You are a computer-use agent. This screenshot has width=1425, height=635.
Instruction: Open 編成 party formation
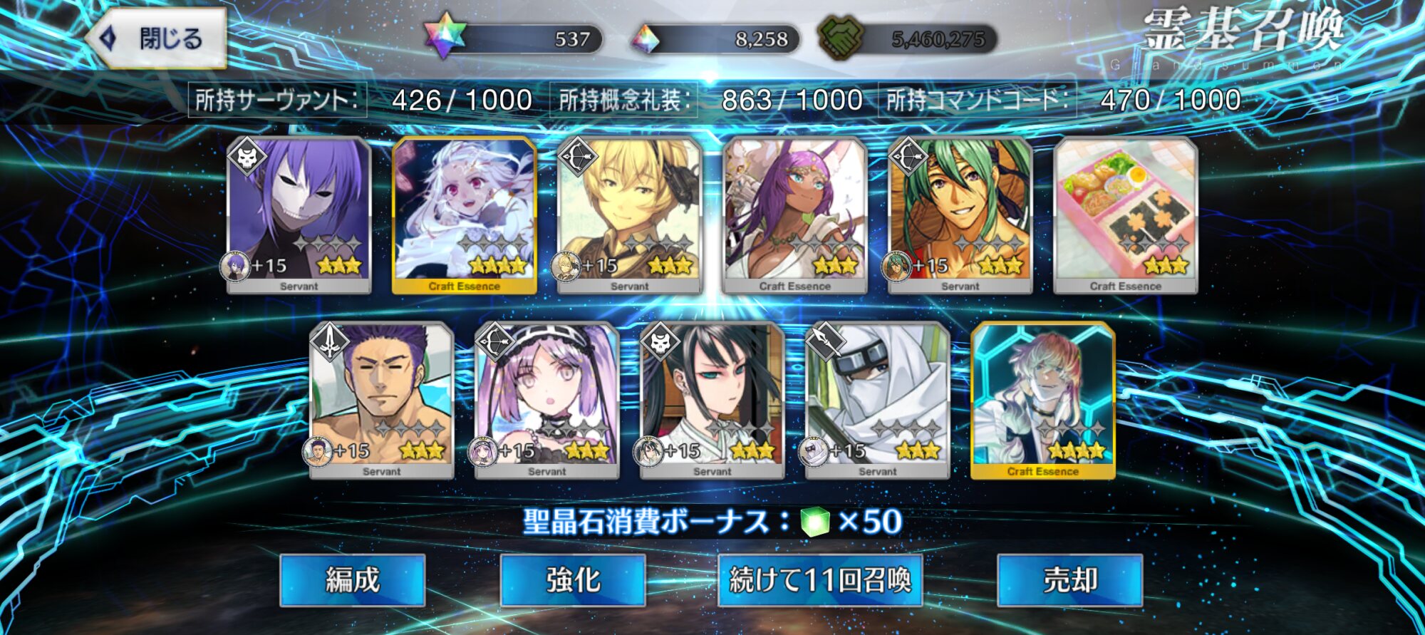[x=353, y=580]
